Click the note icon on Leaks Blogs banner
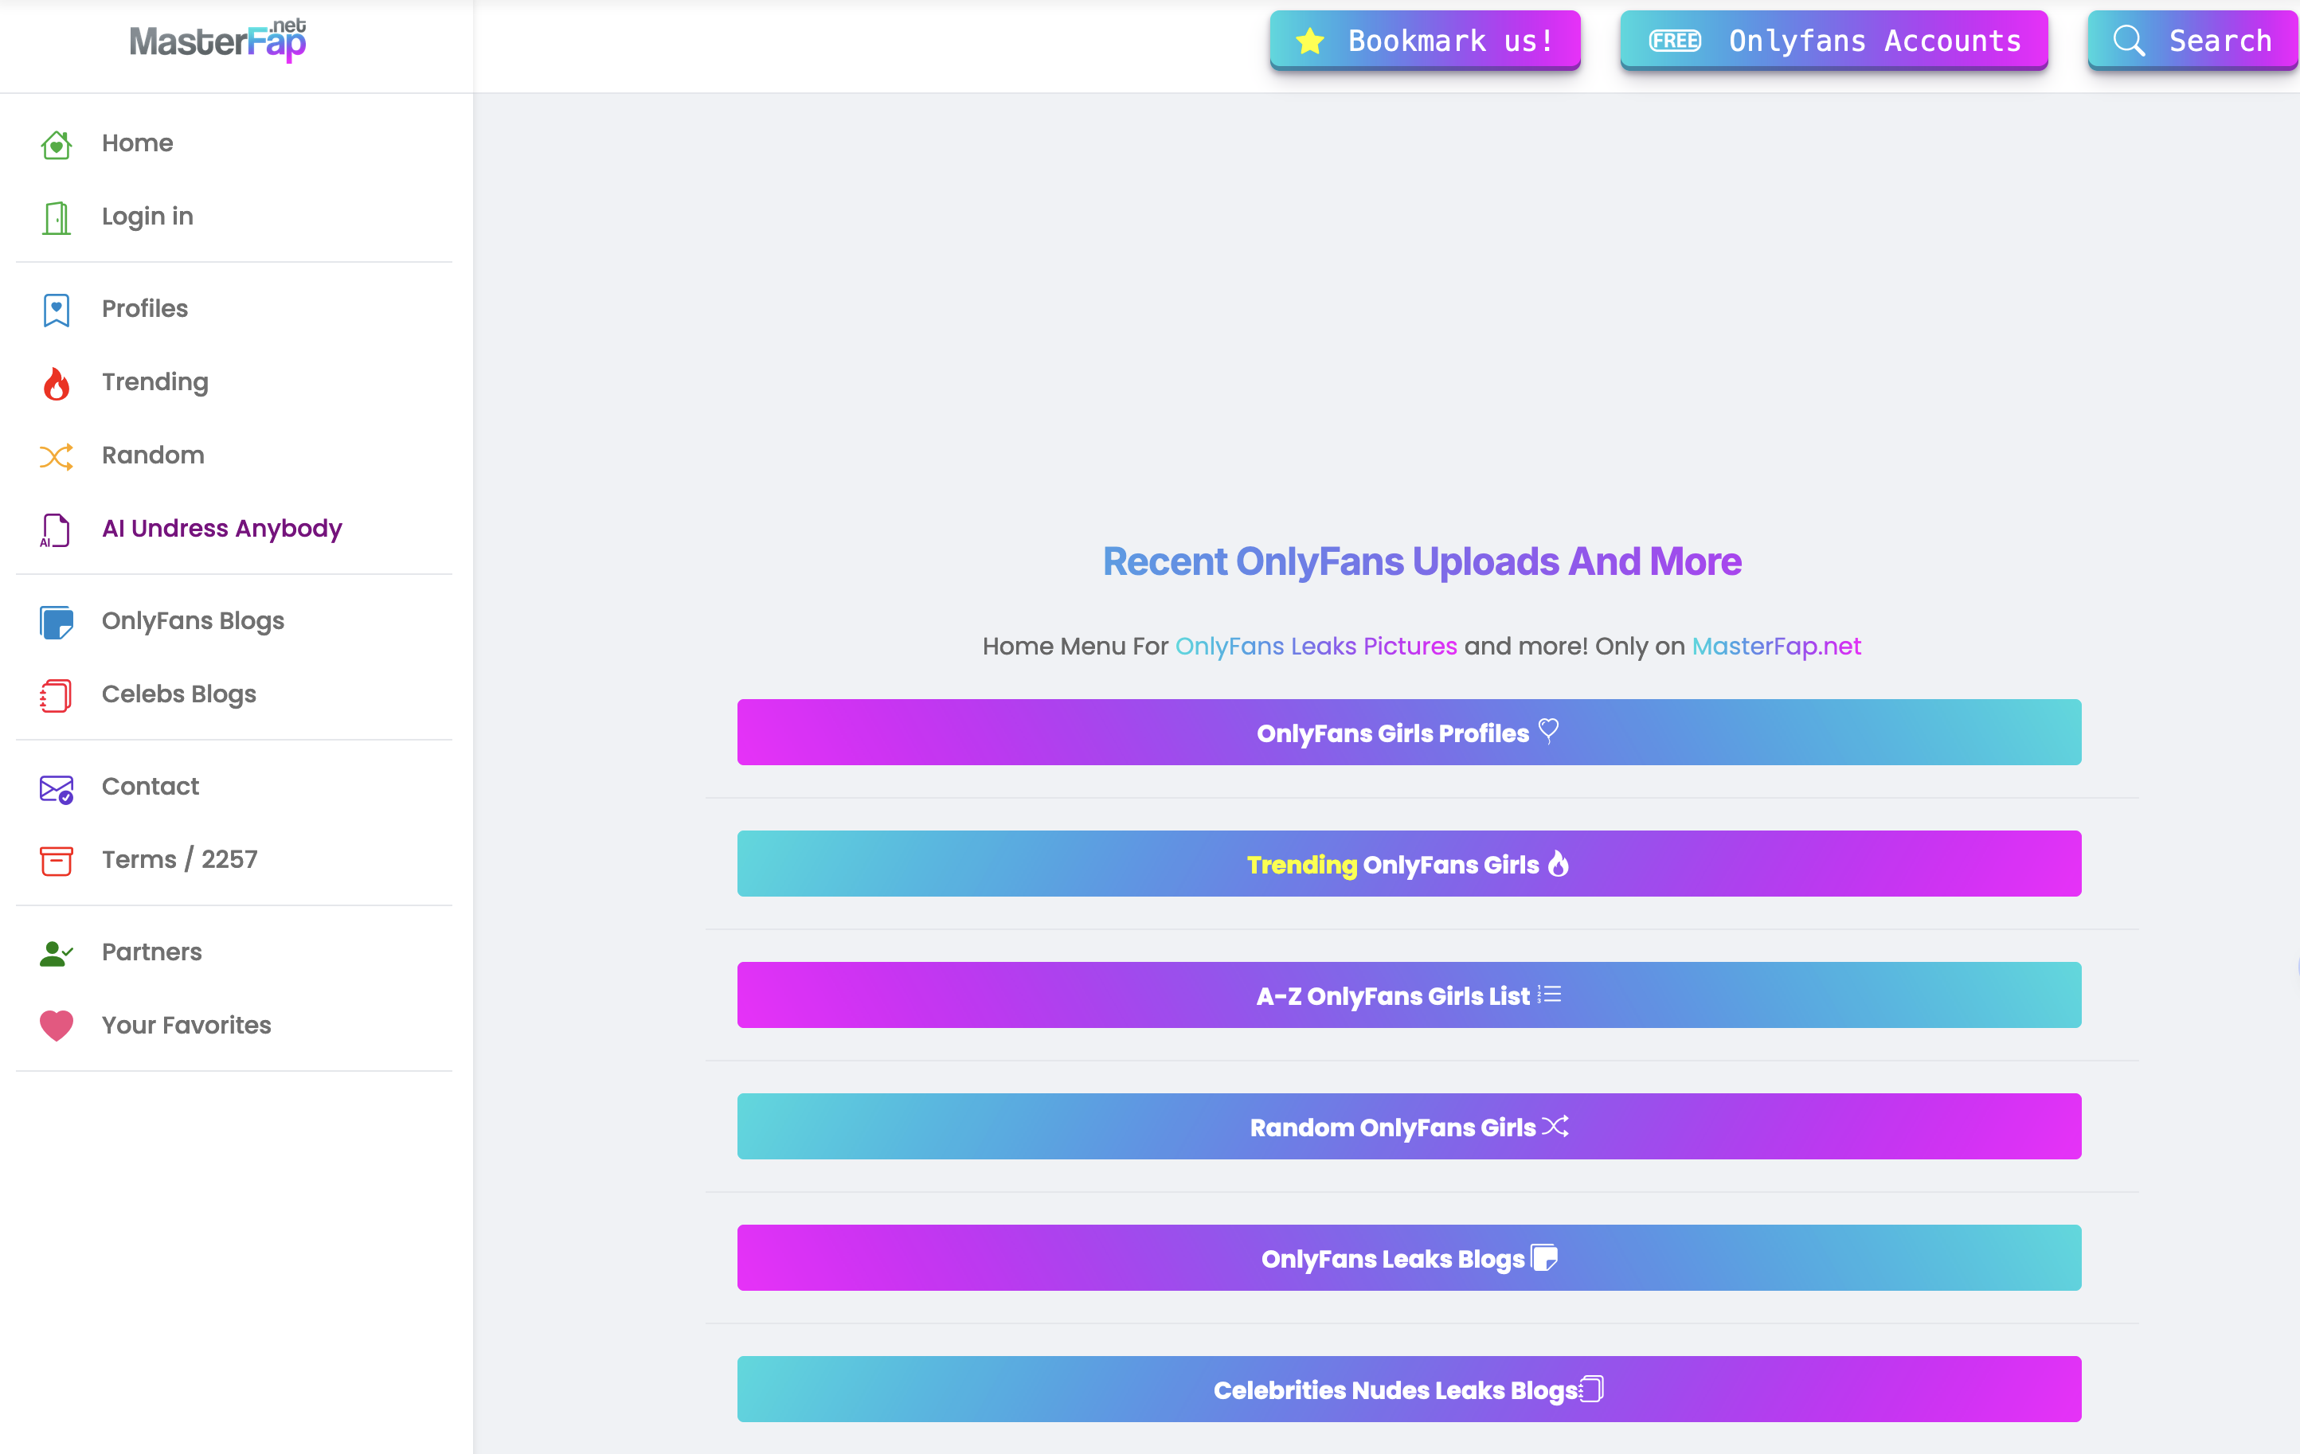The height and width of the screenshot is (1454, 2300). coord(1544,1257)
